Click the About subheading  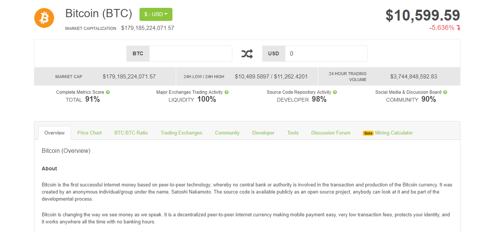pyautogui.click(x=49, y=168)
